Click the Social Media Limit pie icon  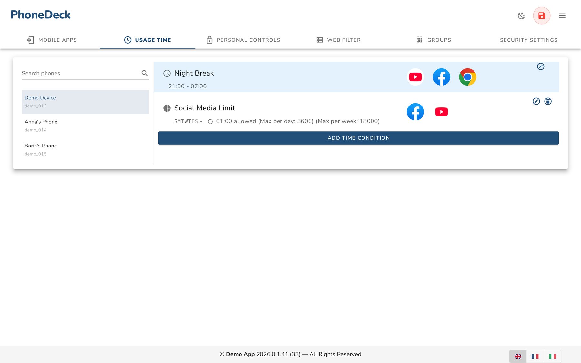tap(167, 108)
